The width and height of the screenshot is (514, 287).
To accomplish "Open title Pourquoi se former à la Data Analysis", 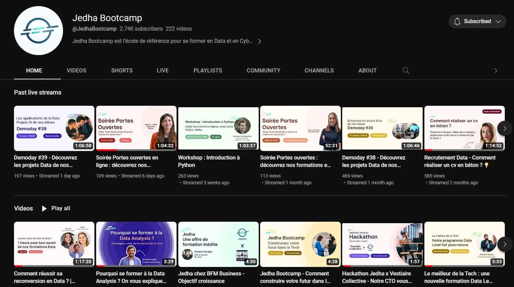I will coord(131,277).
